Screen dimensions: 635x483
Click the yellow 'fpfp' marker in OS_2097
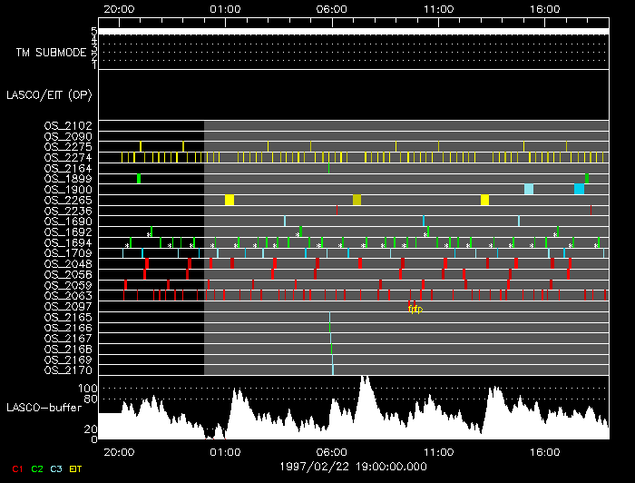415,308
